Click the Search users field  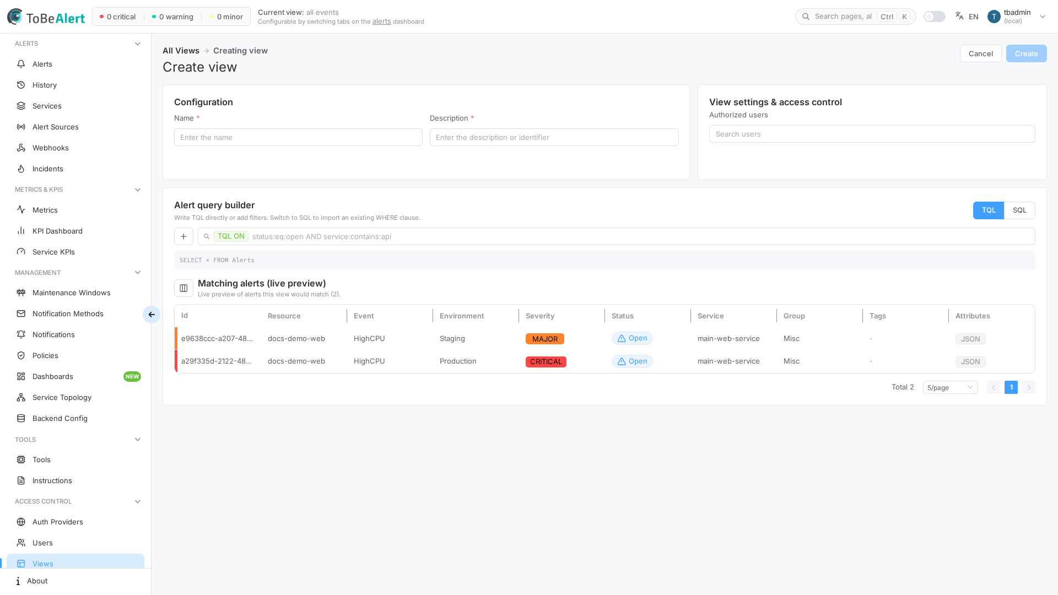coord(872,134)
